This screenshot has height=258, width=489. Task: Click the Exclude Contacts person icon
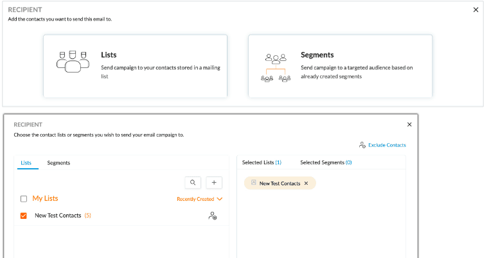pos(362,145)
